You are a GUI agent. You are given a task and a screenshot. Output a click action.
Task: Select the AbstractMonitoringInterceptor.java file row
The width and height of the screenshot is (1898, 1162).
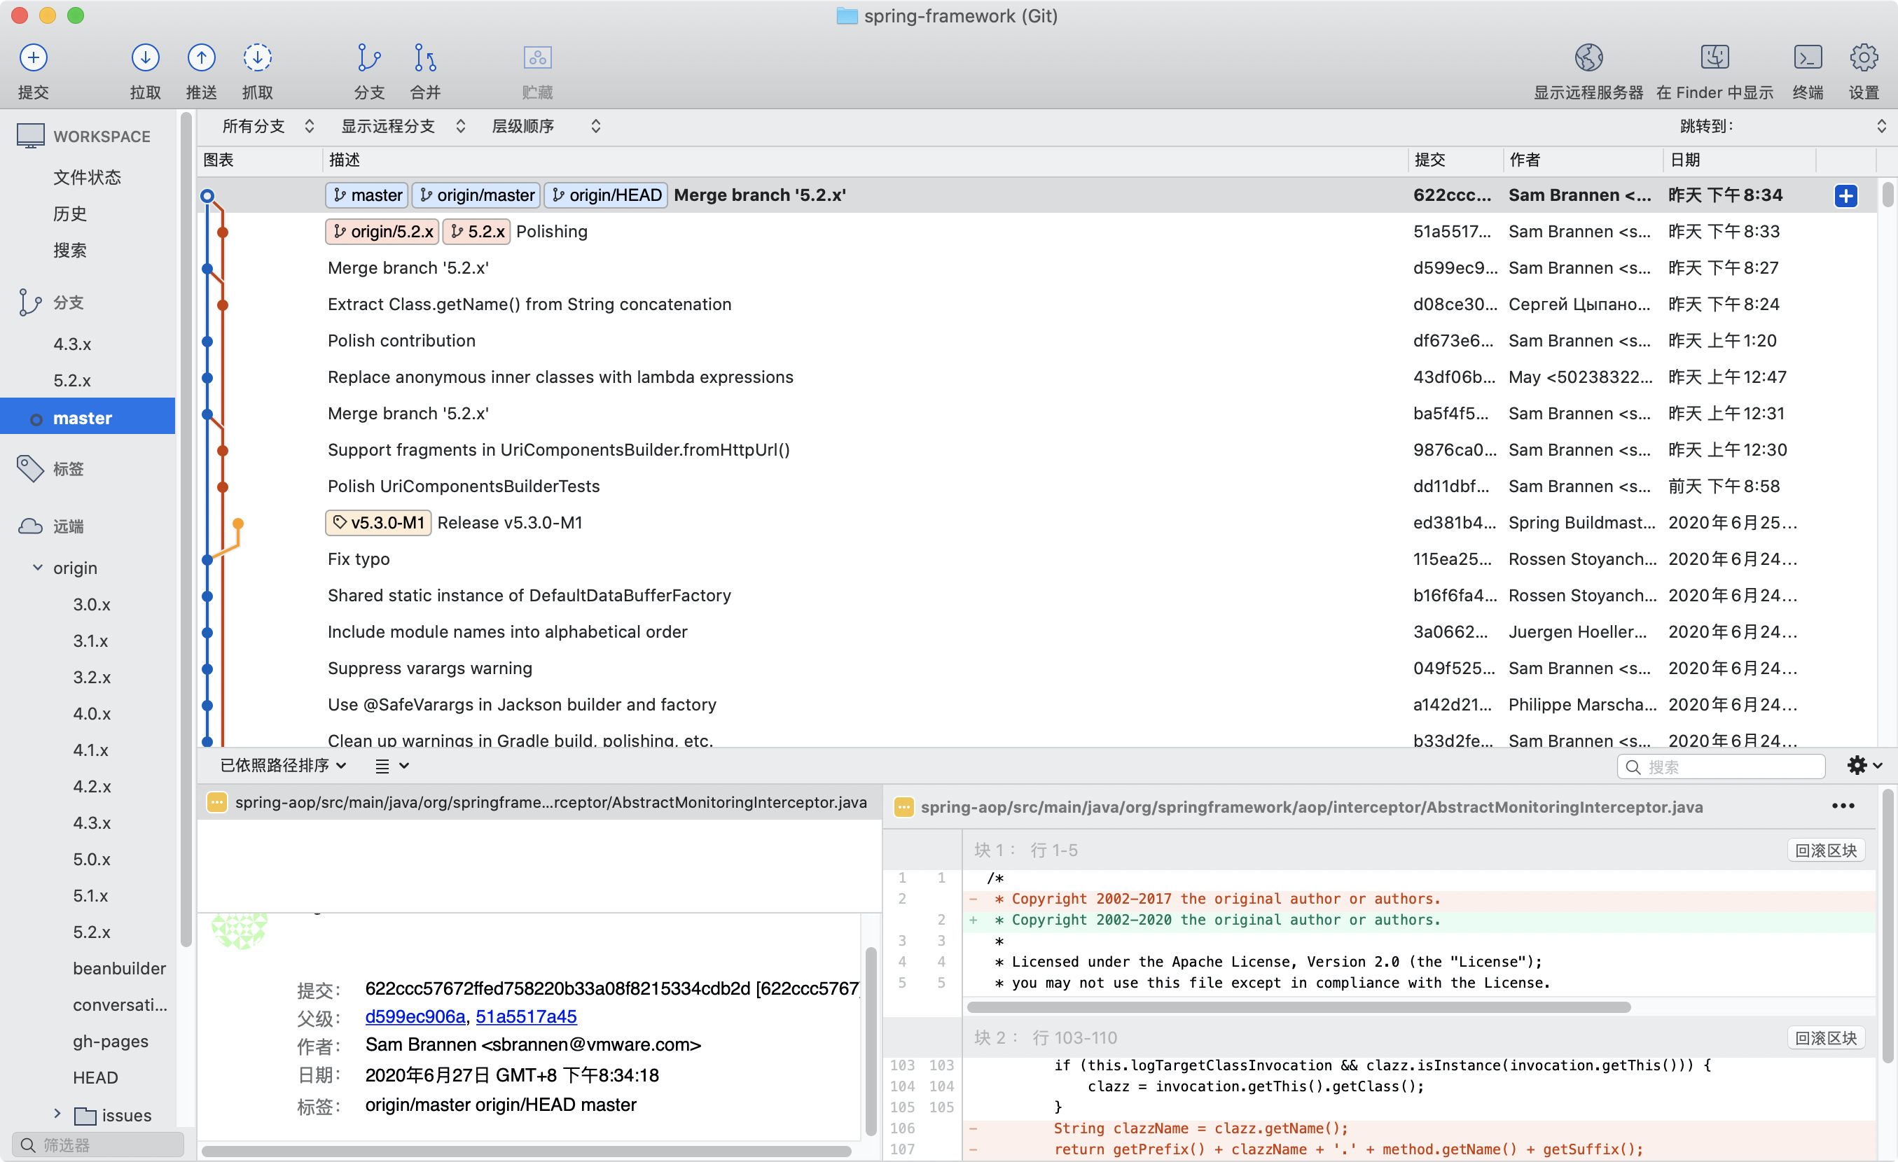coord(539,802)
